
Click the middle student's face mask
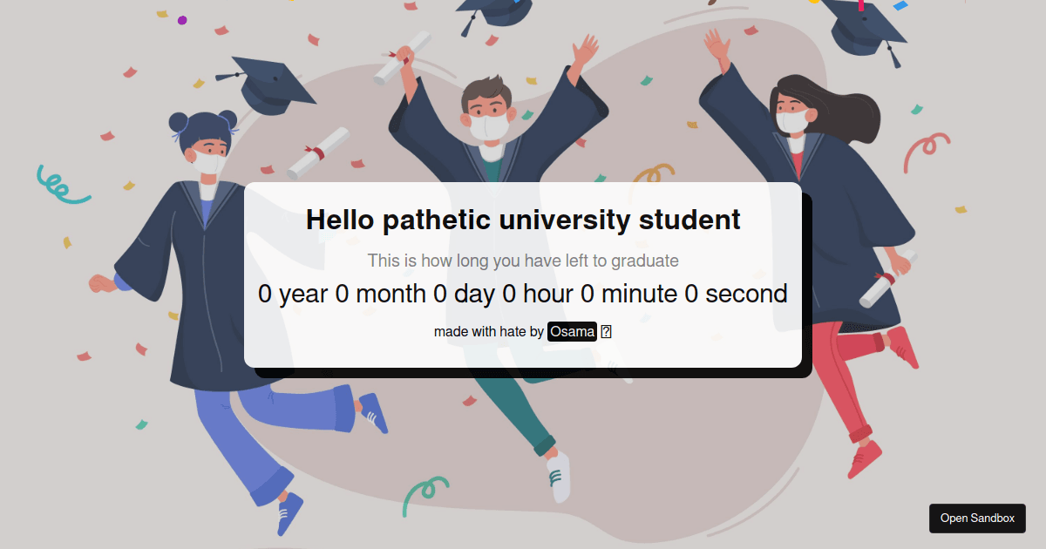pos(489,127)
